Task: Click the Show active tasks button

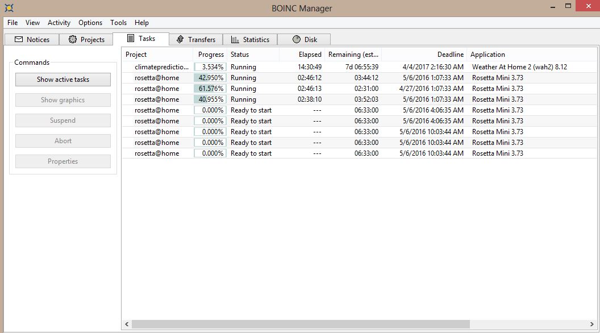Action: (63, 80)
